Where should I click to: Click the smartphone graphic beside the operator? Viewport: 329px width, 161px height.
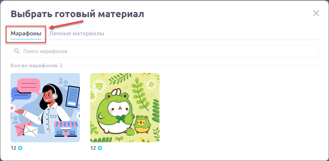coord(73,96)
